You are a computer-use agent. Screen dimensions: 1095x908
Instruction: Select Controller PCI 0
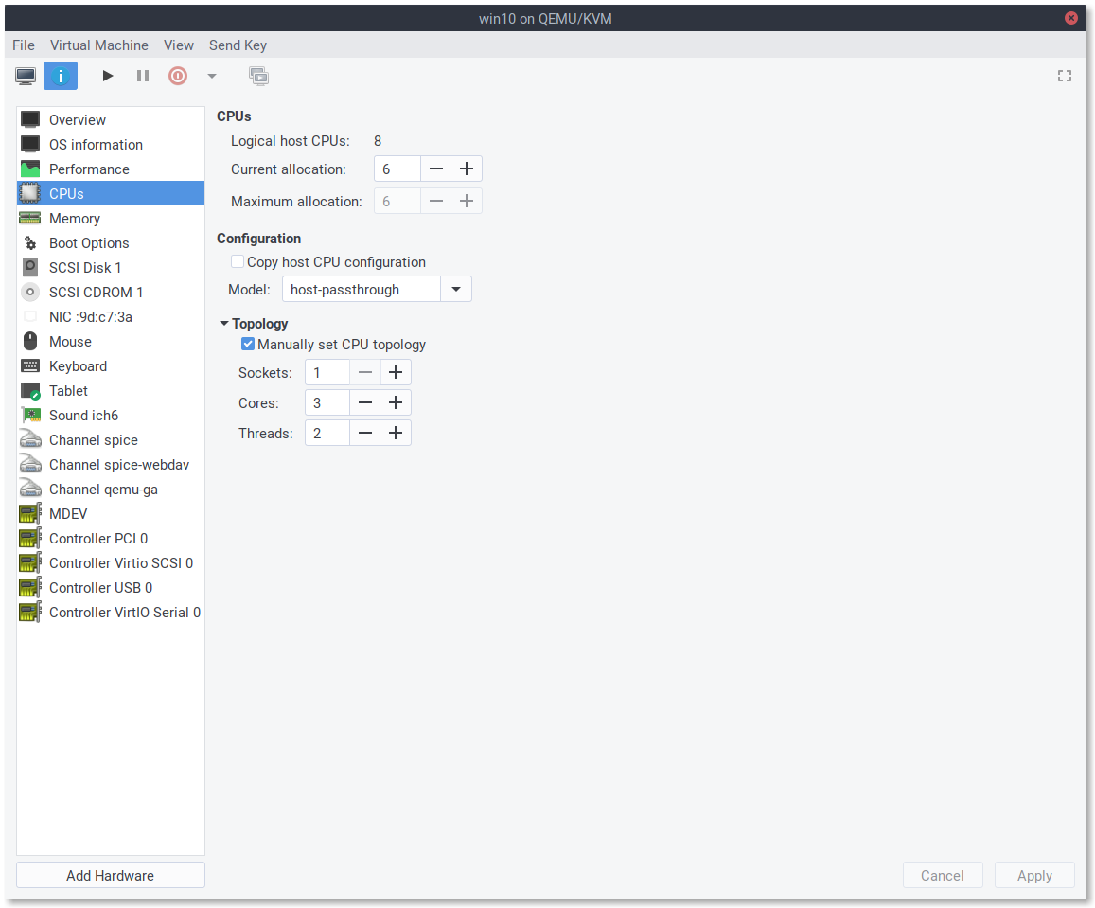(111, 539)
